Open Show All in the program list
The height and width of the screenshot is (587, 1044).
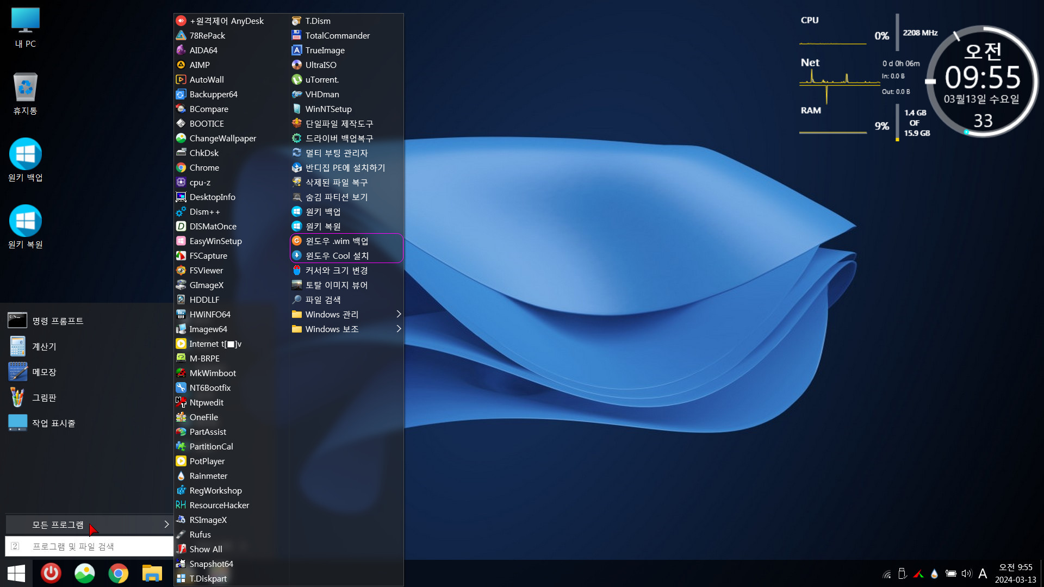pos(231,549)
